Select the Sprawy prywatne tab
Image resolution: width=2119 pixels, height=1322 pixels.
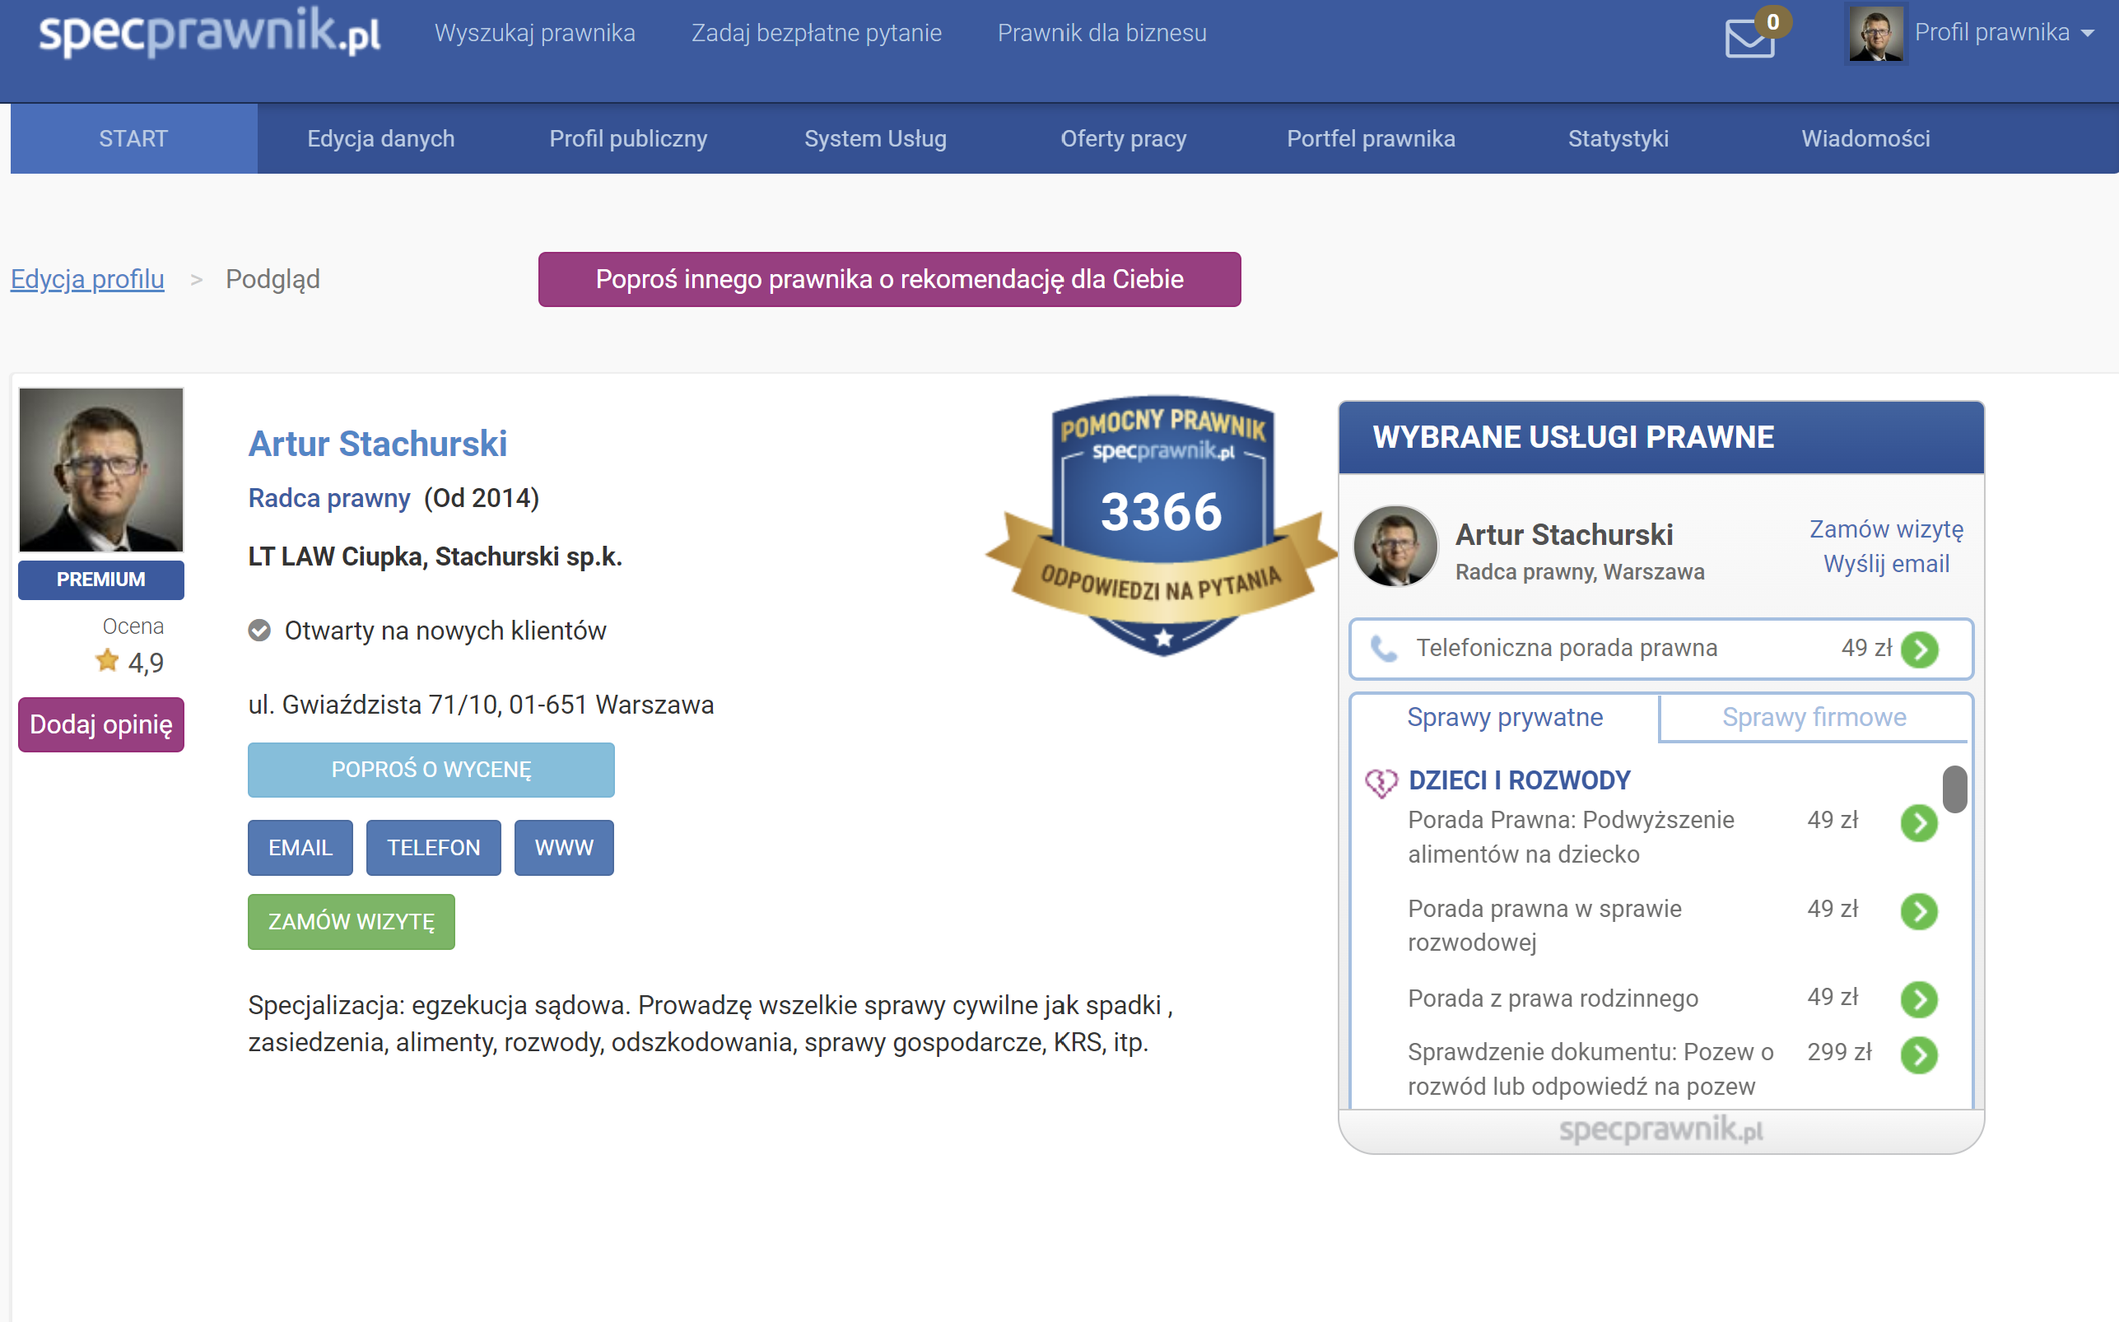pos(1506,717)
